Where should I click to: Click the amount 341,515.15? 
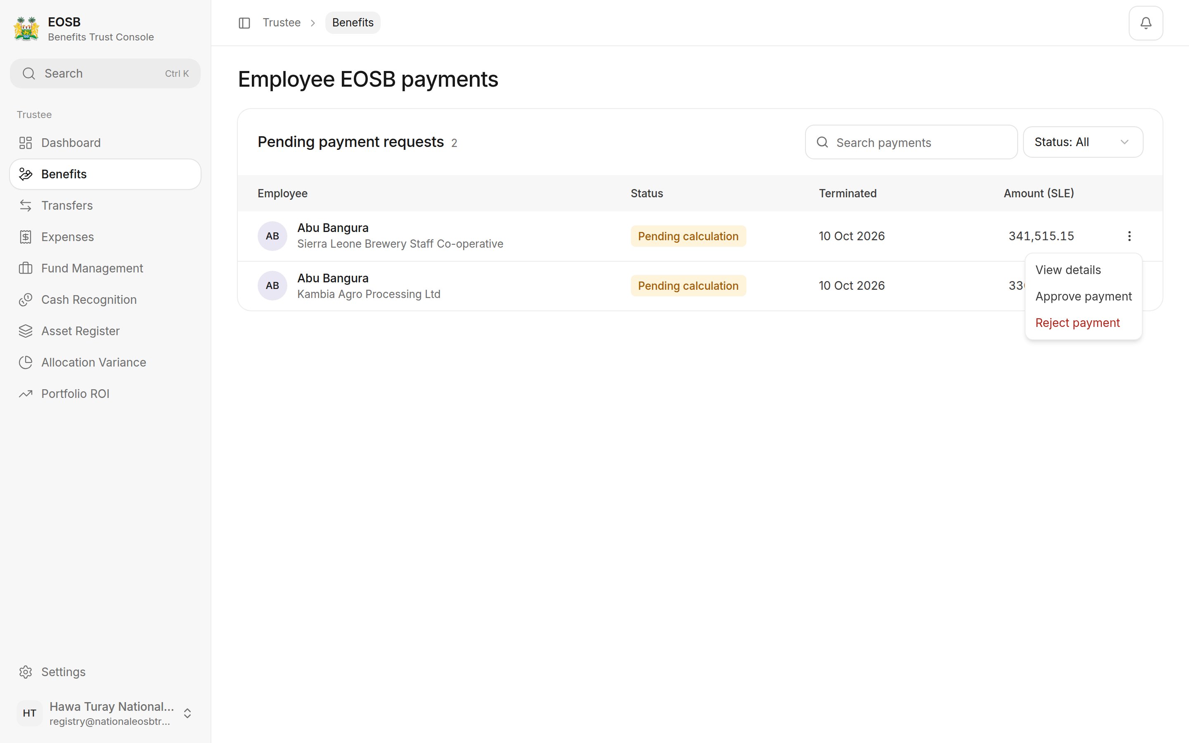[1041, 237]
